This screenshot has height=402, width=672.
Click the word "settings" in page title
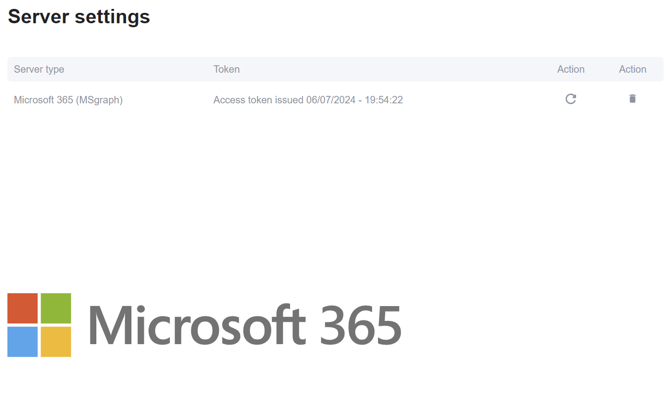pos(112,16)
